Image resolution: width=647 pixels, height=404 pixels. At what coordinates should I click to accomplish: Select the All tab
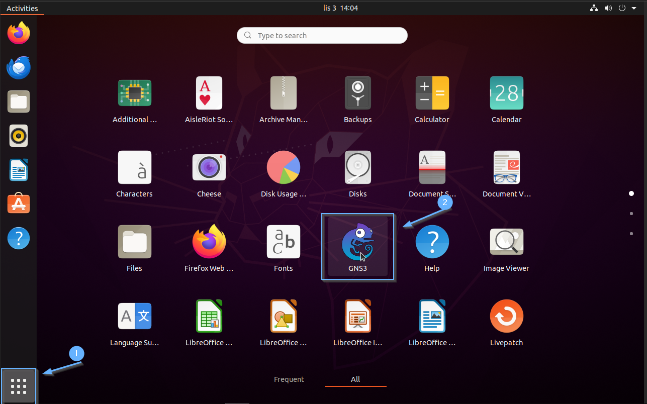[355, 379]
